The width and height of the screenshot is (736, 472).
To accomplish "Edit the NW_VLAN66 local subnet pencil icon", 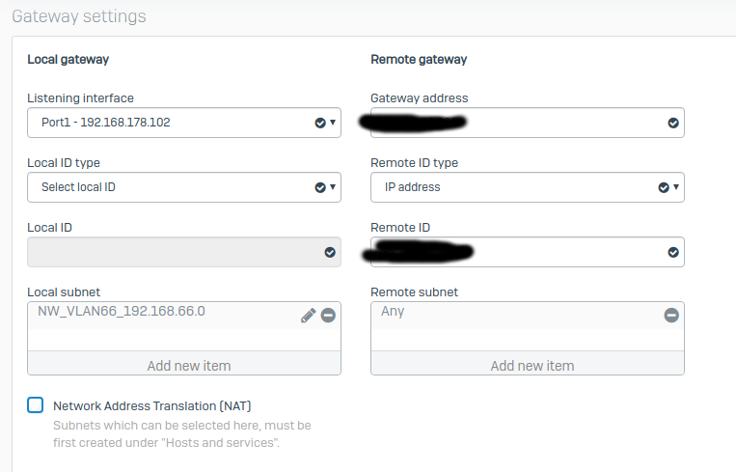I will pos(308,315).
